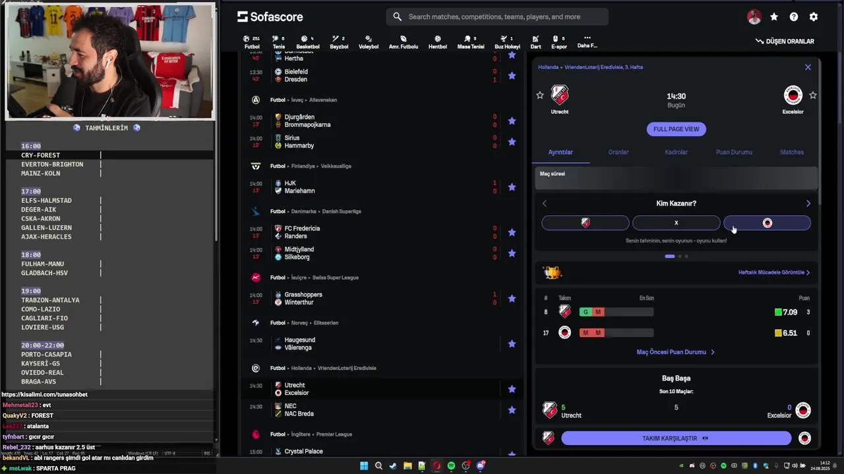Click the Danish Superliga league logo
The image size is (844, 474).
tap(256, 211)
